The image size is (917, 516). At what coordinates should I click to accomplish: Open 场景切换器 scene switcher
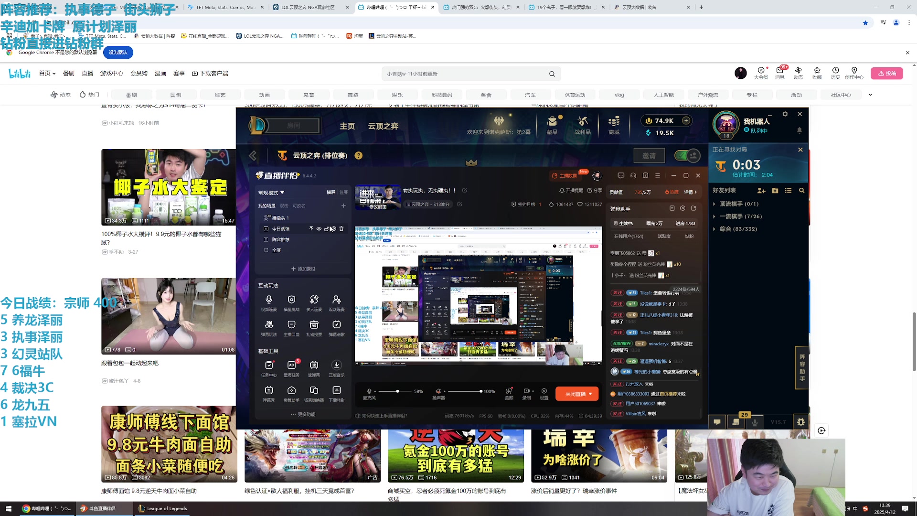pyautogui.click(x=314, y=394)
